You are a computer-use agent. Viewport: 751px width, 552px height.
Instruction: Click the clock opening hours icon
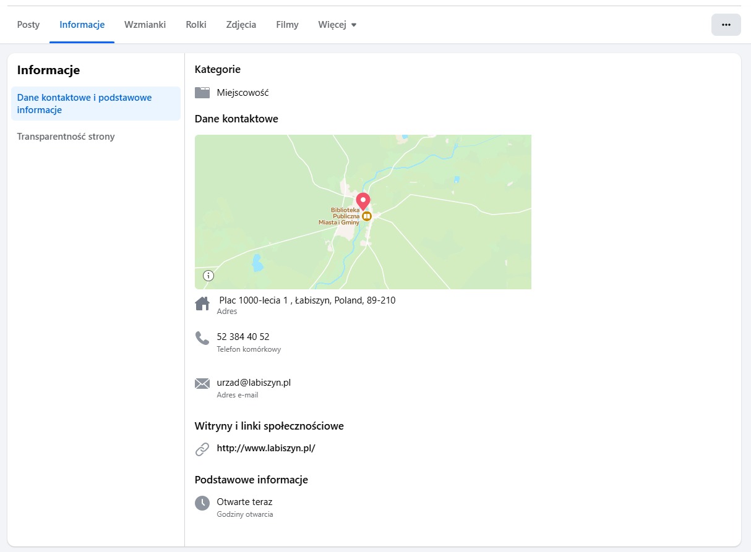pyautogui.click(x=202, y=503)
